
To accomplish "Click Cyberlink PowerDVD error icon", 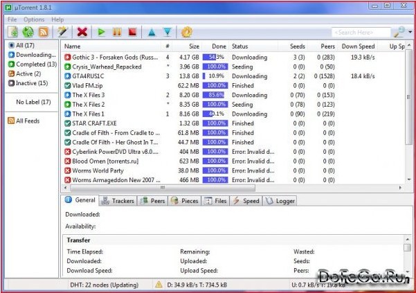I will point(68,152).
